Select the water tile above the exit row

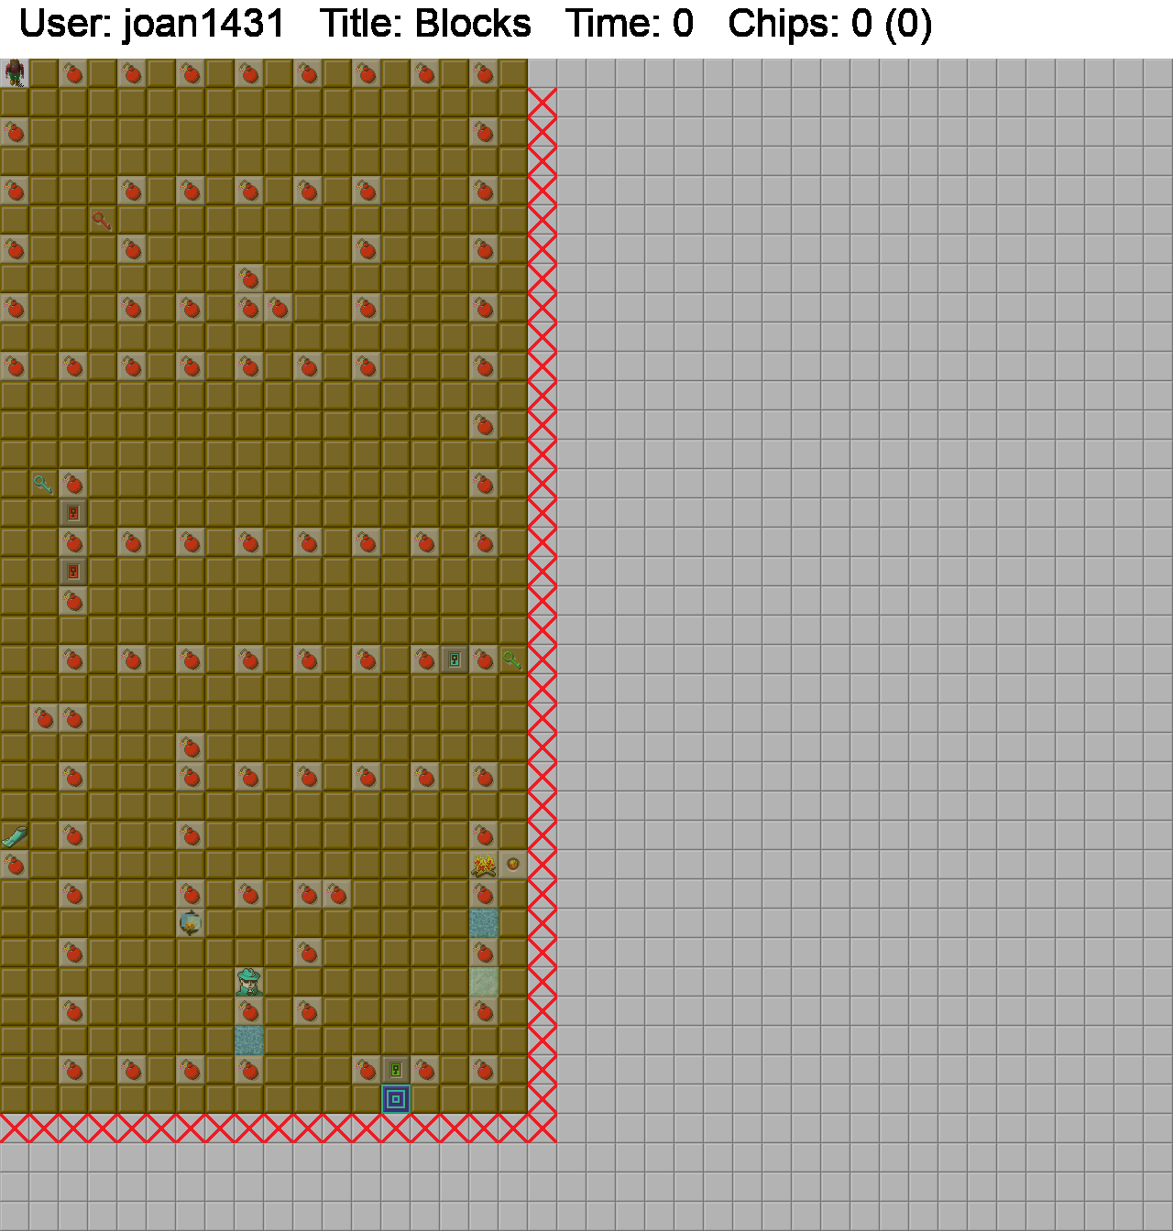[x=249, y=1040]
